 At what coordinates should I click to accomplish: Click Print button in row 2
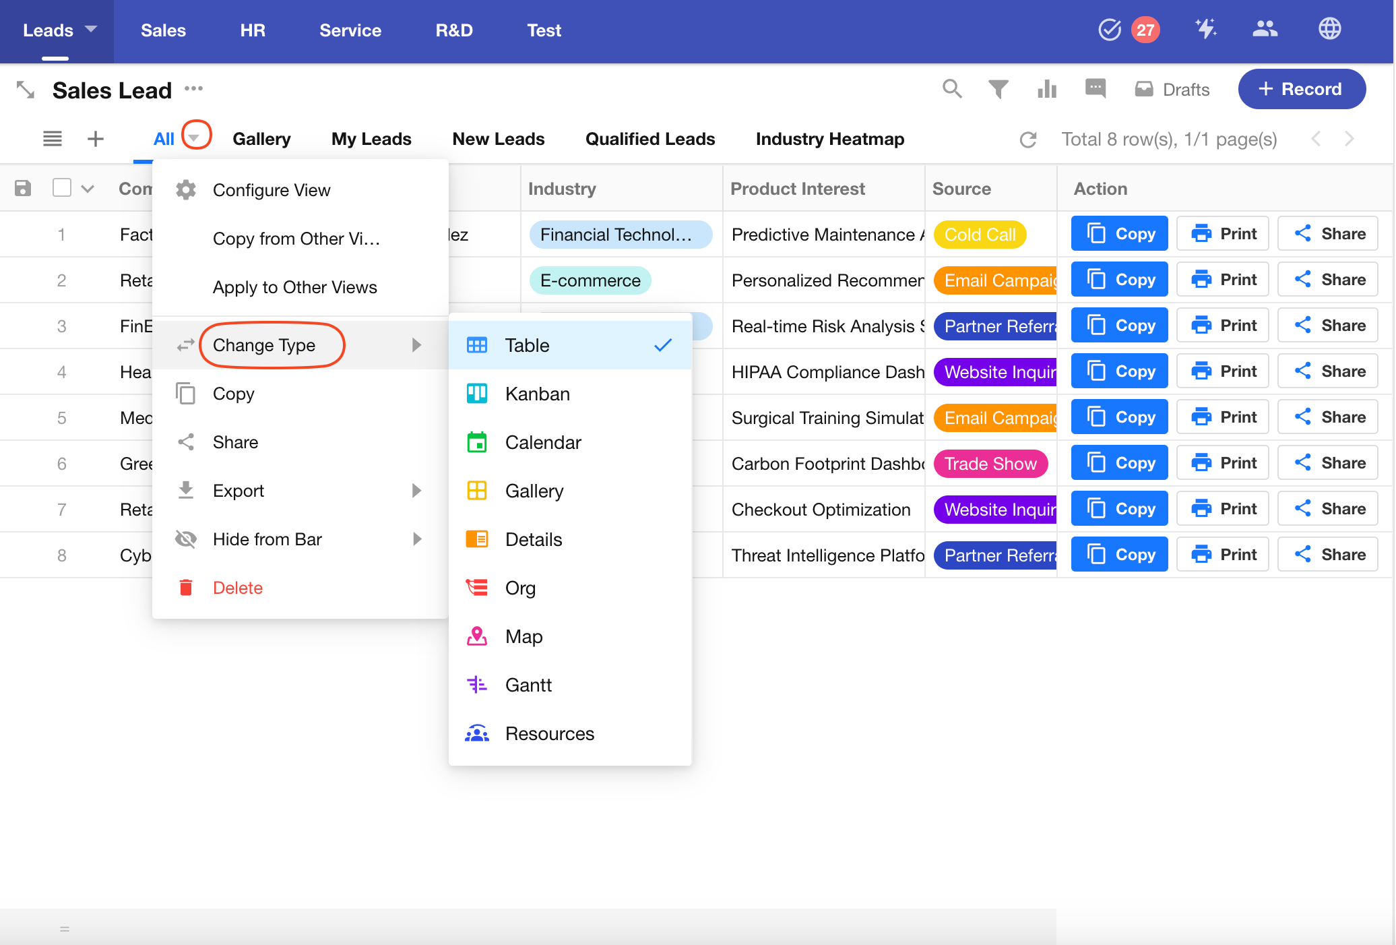pyautogui.click(x=1222, y=280)
